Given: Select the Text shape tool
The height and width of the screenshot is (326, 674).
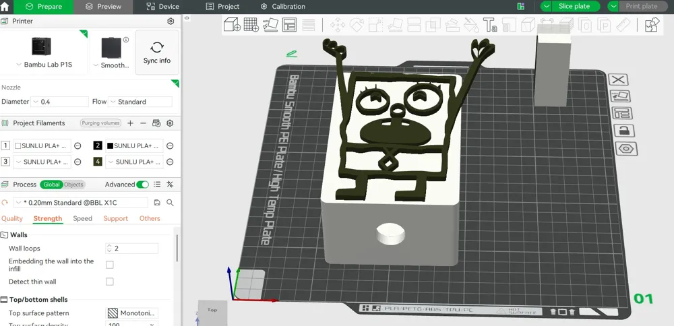Looking at the screenshot, I should [490, 24].
